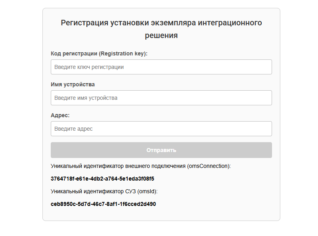The height and width of the screenshot is (236, 318).
Task: Click the 'Адрес:' field label
Action: click(60, 115)
